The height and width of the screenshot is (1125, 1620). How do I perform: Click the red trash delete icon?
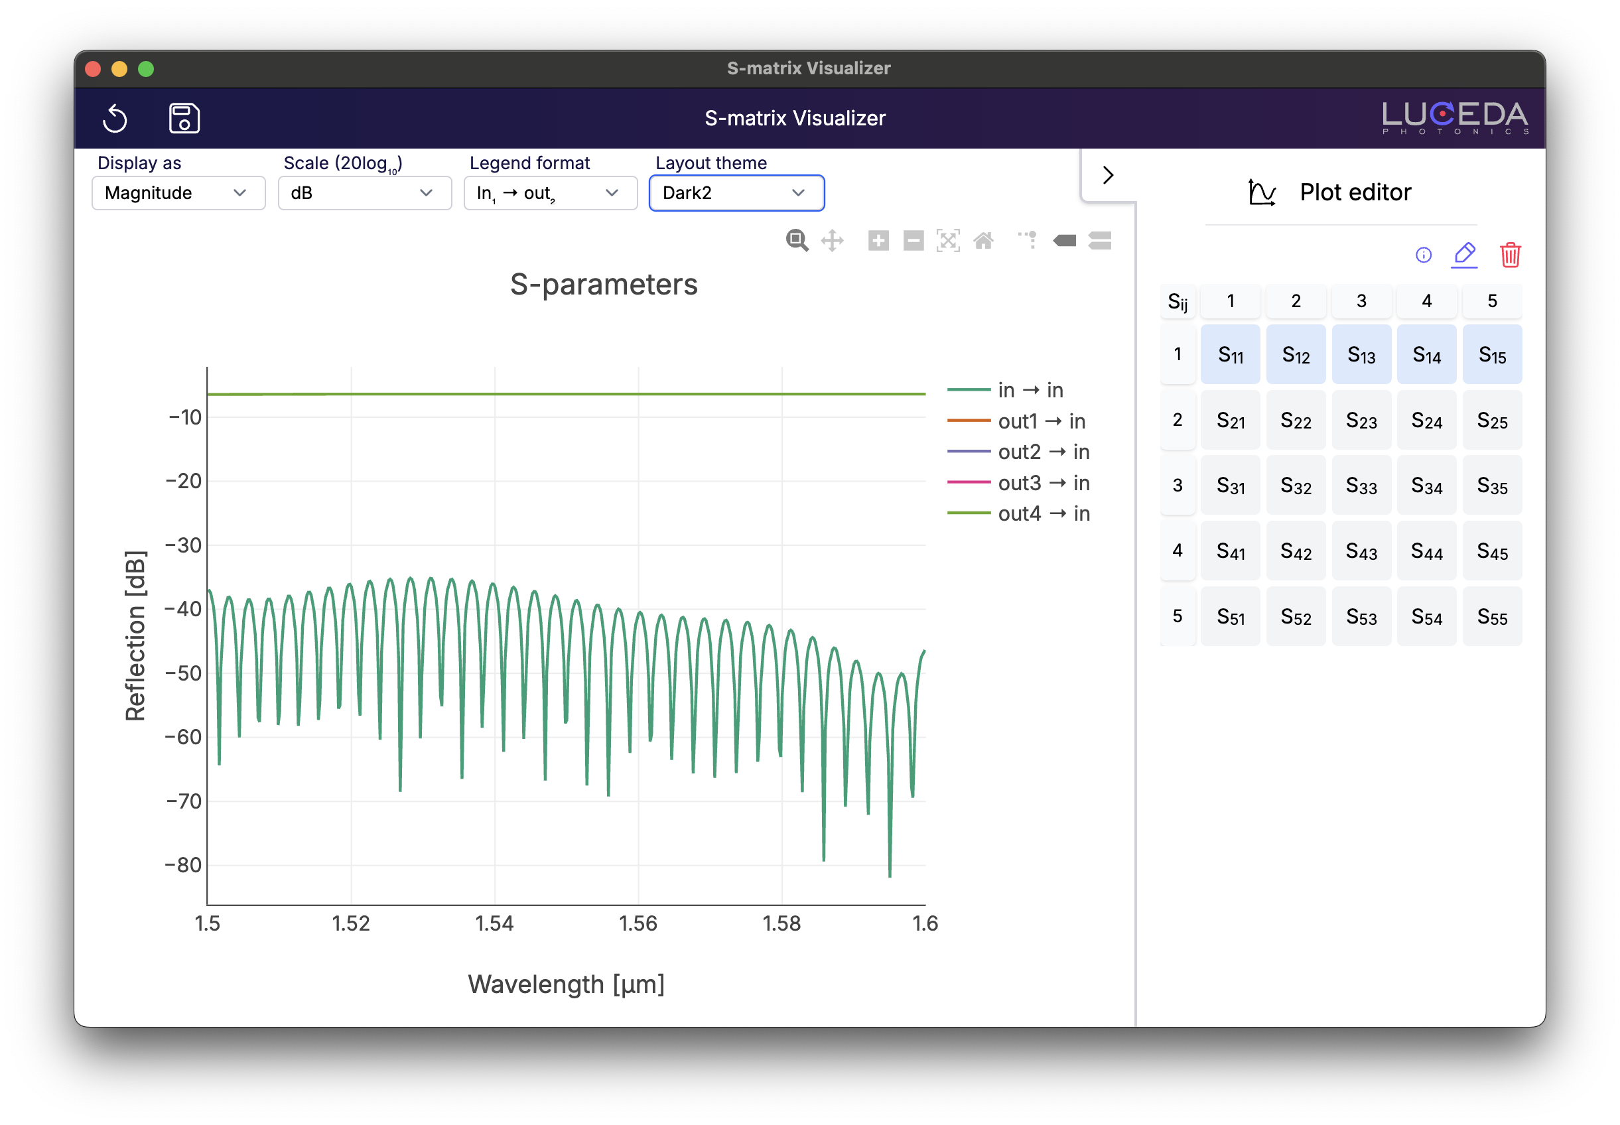1510,255
